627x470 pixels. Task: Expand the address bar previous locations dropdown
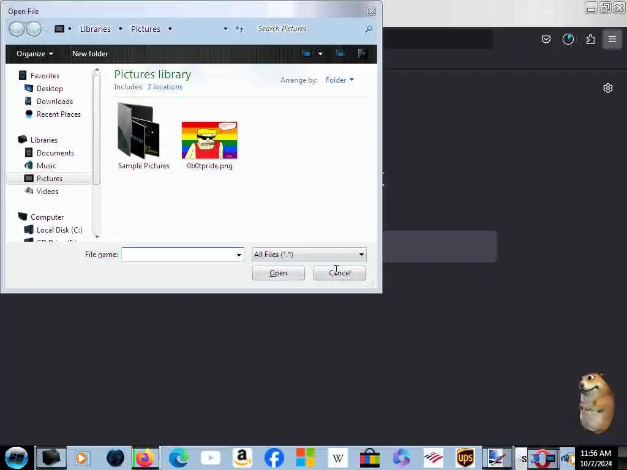[x=225, y=29]
